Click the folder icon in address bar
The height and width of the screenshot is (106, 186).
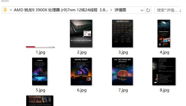point(5,10)
